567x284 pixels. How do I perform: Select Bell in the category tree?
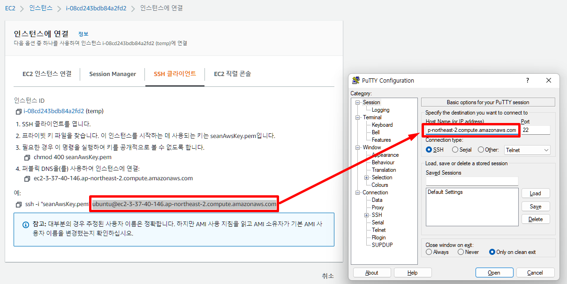point(376,132)
